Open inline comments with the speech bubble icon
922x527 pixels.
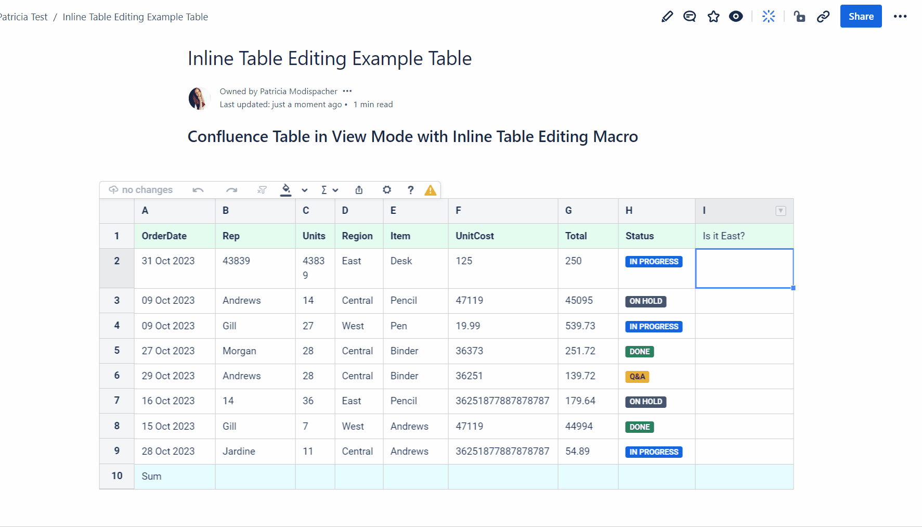(x=690, y=17)
